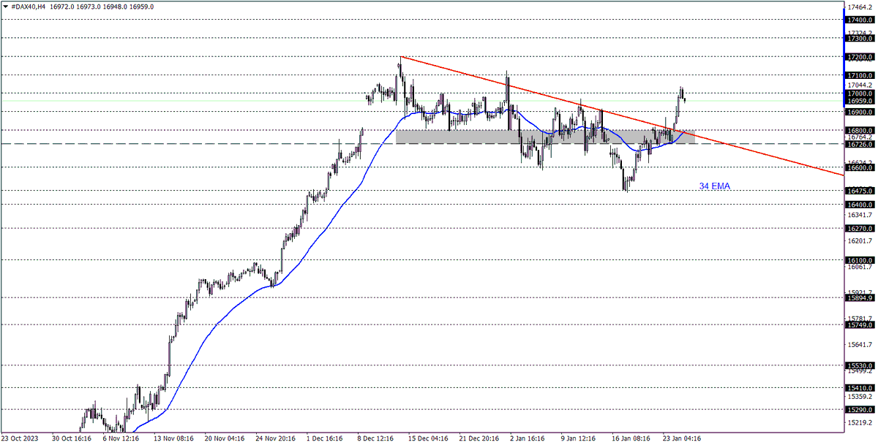The width and height of the screenshot is (878, 445).
Task: Click the 16100.0 price level label
Action: point(859,260)
